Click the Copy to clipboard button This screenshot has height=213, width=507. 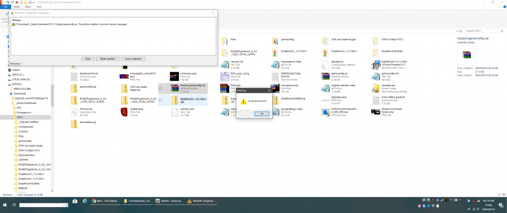[x=134, y=59]
